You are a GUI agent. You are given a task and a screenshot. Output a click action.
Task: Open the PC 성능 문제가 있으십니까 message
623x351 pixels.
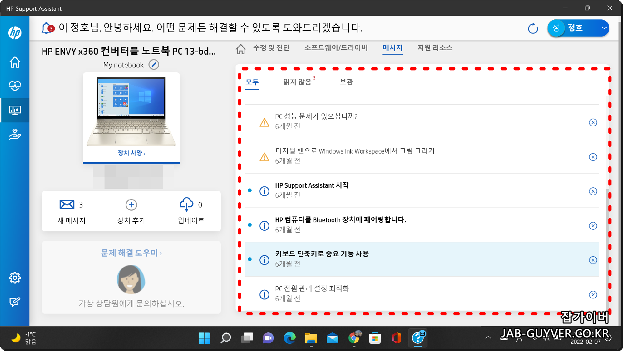click(422, 122)
